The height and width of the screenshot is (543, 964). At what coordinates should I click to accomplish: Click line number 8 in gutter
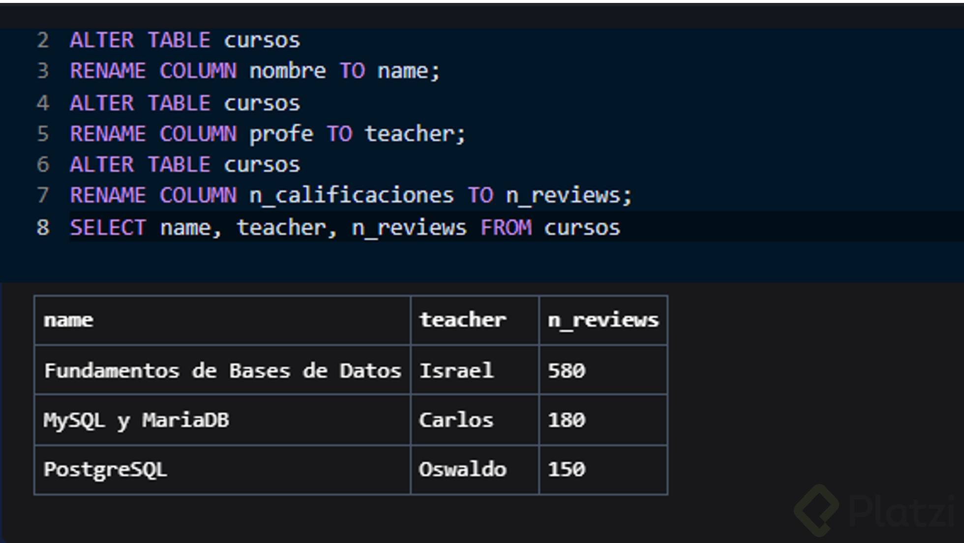pyautogui.click(x=43, y=227)
